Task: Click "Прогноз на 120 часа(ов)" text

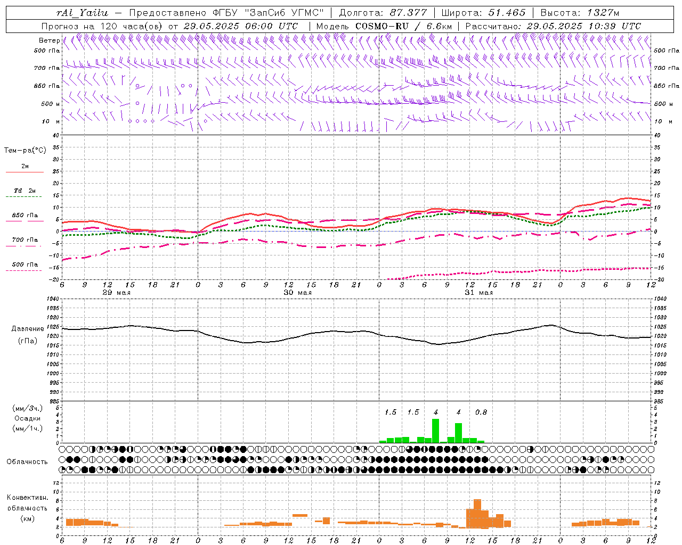Action: [x=102, y=26]
